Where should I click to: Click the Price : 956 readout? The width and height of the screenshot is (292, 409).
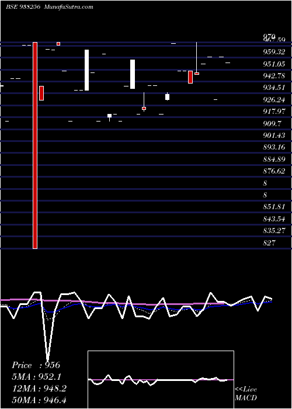(36, 365)
